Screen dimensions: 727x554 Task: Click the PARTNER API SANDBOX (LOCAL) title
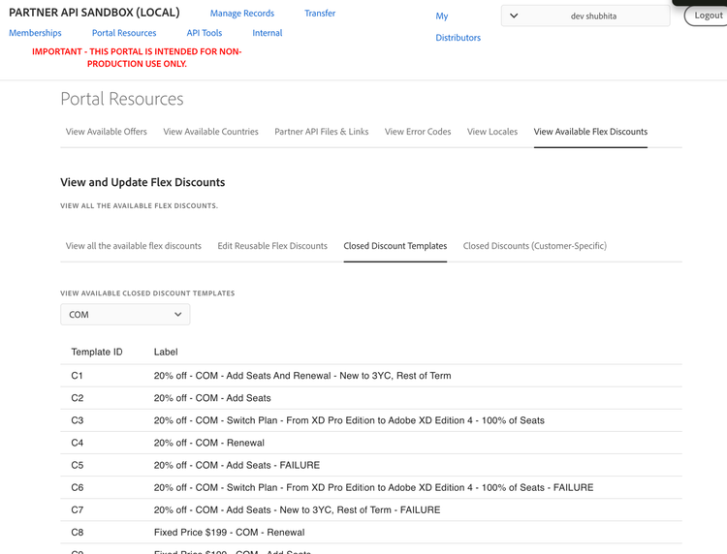94,13
